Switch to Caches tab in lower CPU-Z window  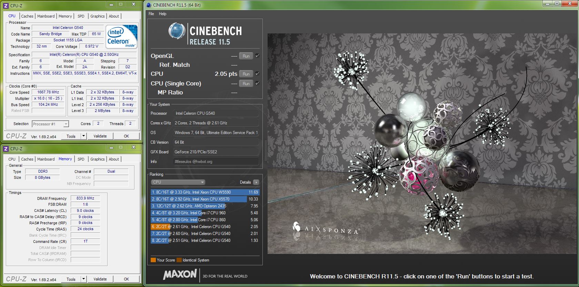(27, 159)
